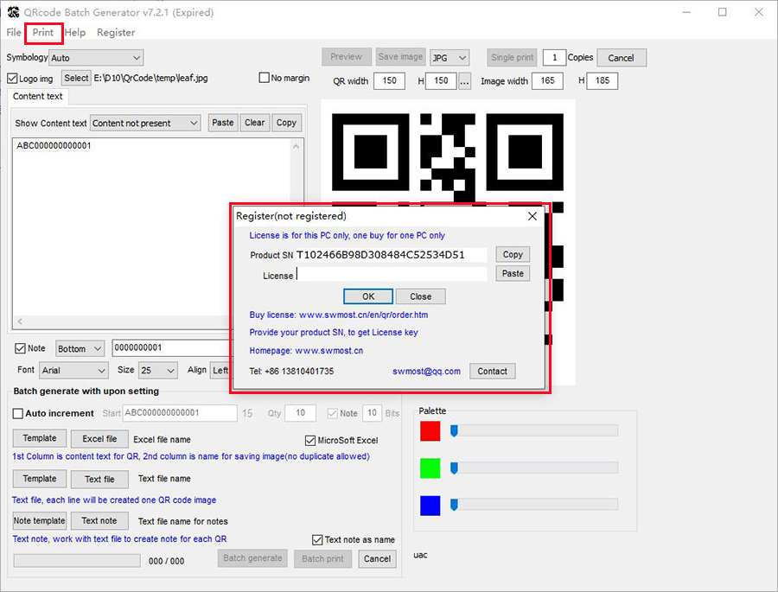Click the Batch generate button
Viewport: 778px width, 592px height.
[252, 558]
